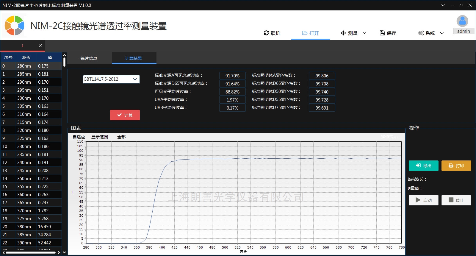Click value 0.208 for 345nm
Viewport: 476px width, 256px height.
[x=49, y=170]
